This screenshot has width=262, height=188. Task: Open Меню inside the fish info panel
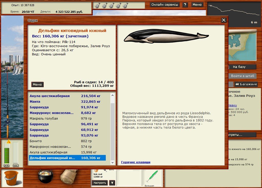pyautogui.click(x=37, y=85)
